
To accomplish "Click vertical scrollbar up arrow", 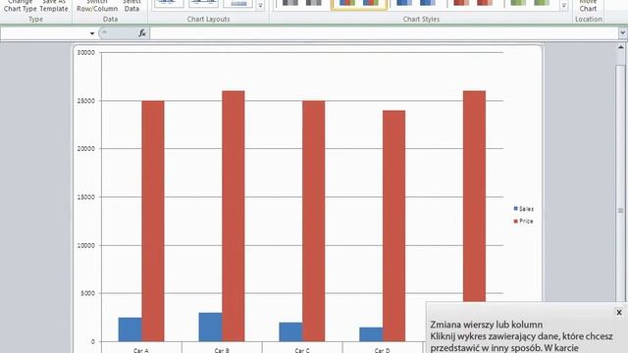I will click(620, 48).
